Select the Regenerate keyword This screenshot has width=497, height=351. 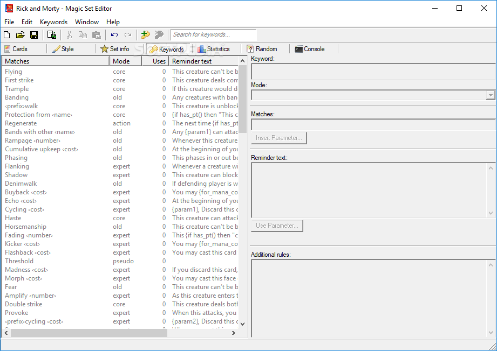[x=120, y=123]
